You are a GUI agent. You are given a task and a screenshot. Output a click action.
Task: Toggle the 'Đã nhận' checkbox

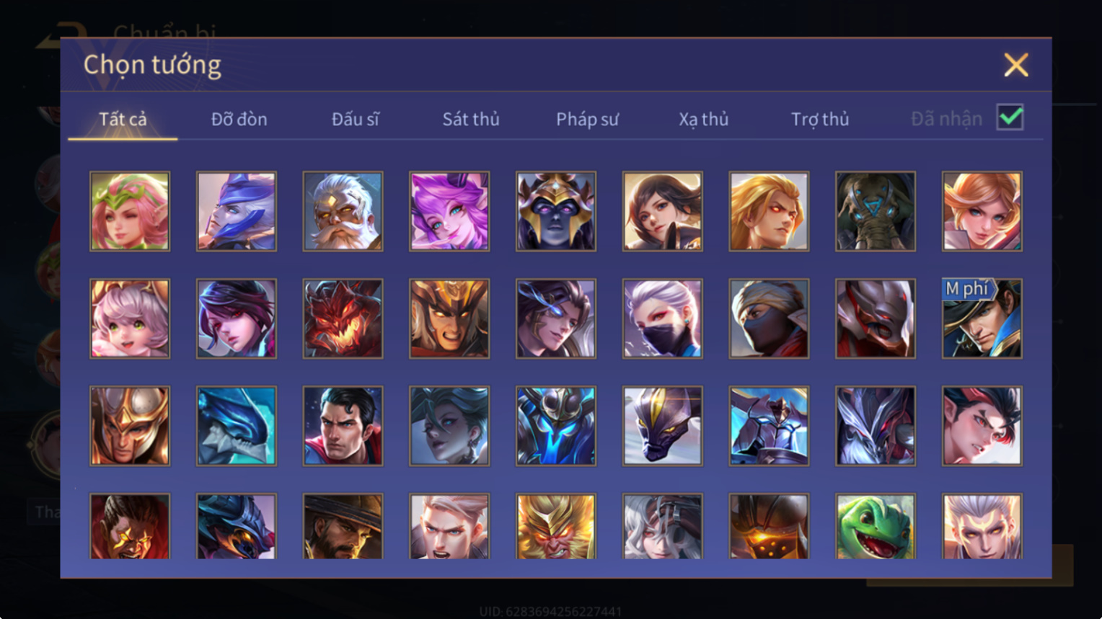tap(1010, 117)
